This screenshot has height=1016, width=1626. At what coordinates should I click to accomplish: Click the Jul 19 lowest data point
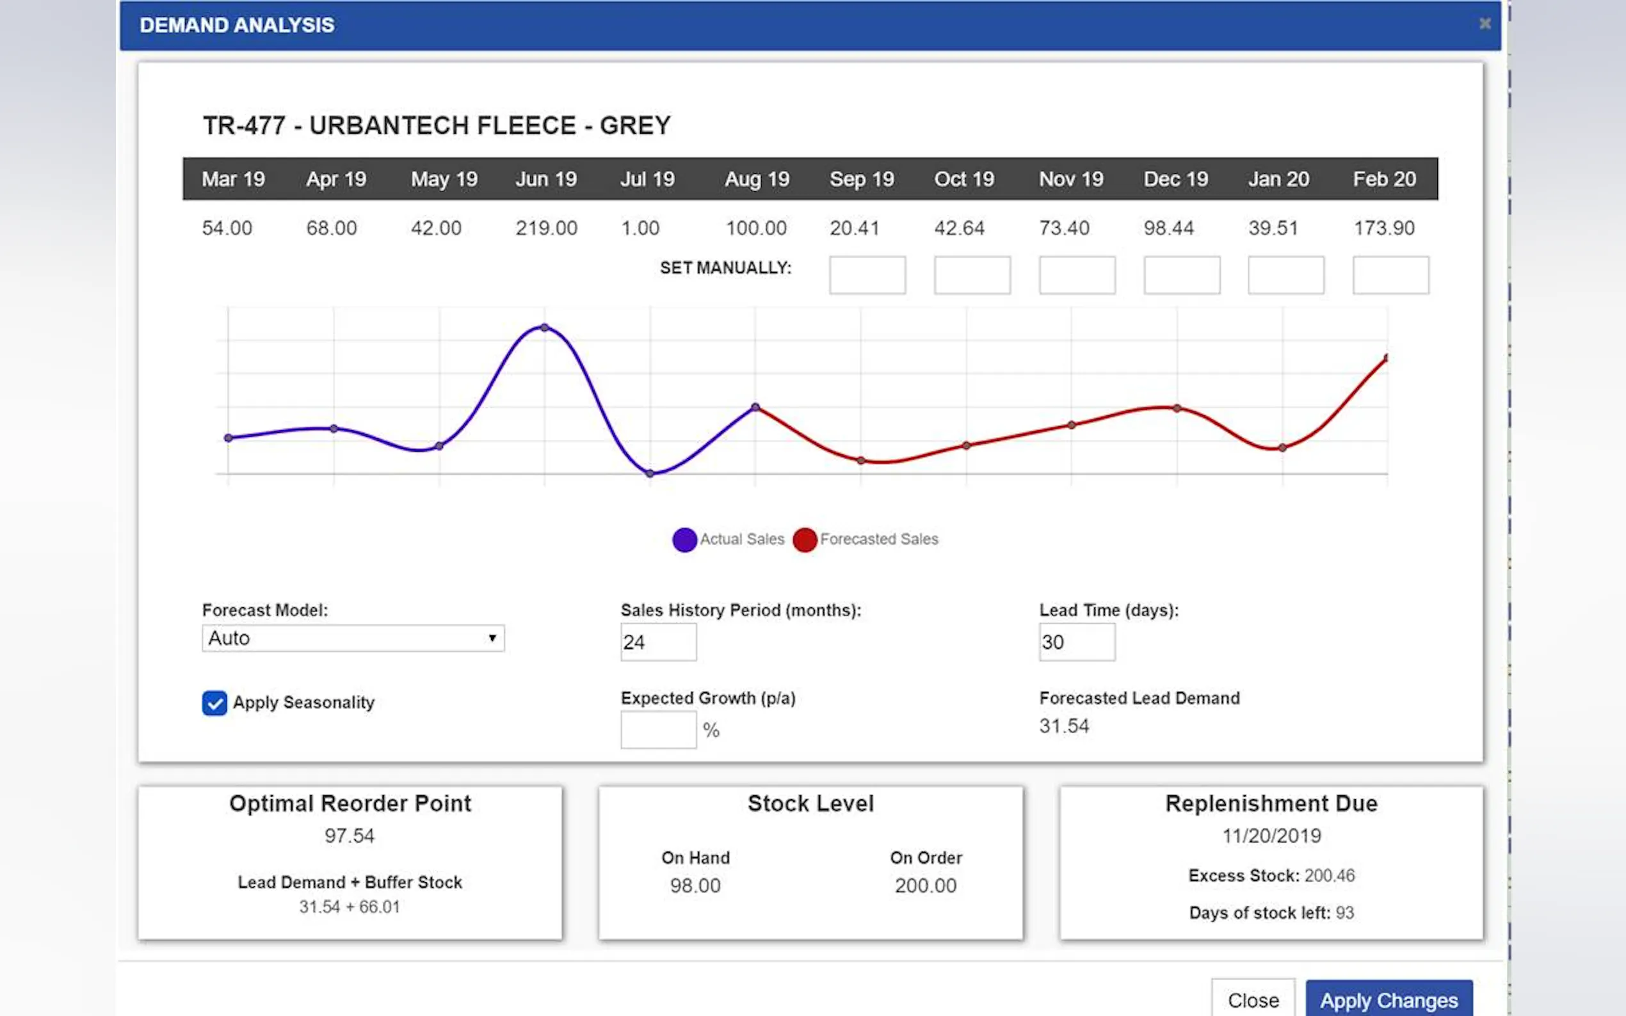649,473
